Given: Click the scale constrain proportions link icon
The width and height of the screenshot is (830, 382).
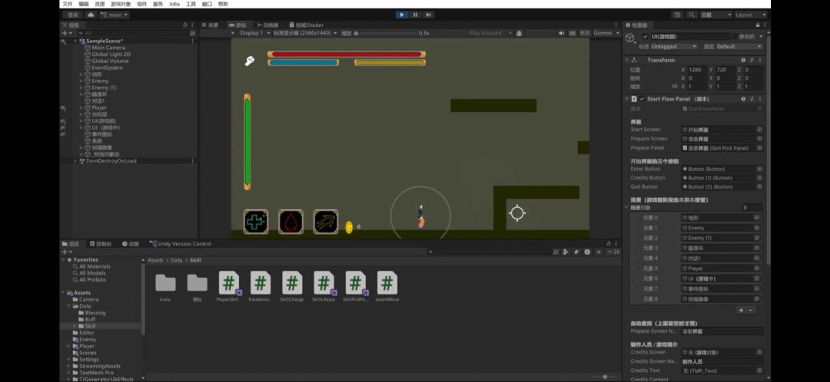Looking at the screenshot, I should pyautogui.click(x=675, y=86).
